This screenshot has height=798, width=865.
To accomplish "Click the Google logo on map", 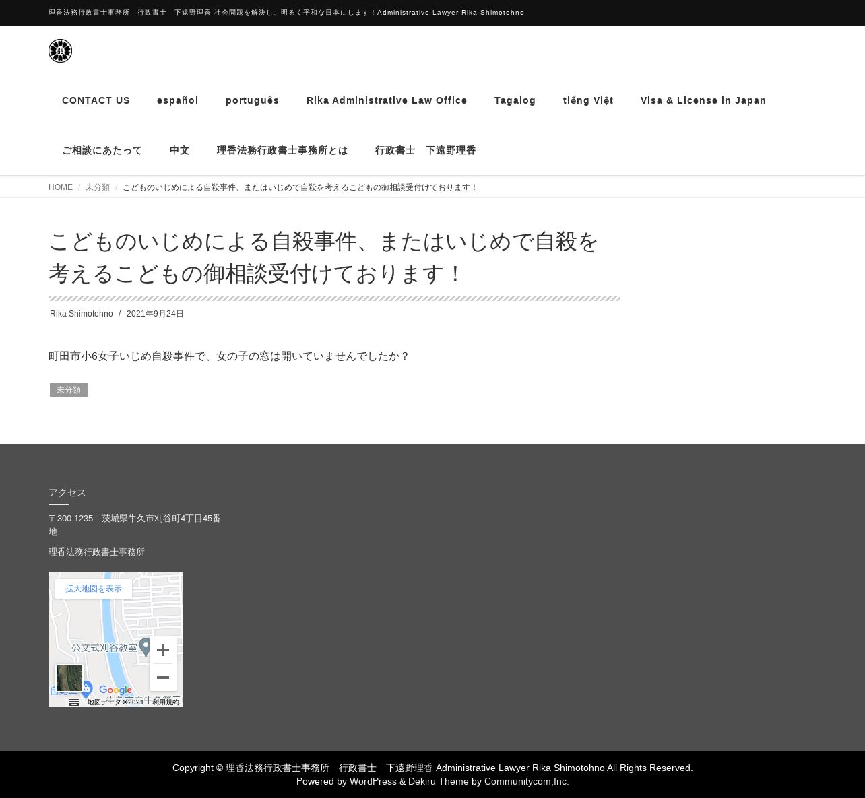I will click(115, 690).
